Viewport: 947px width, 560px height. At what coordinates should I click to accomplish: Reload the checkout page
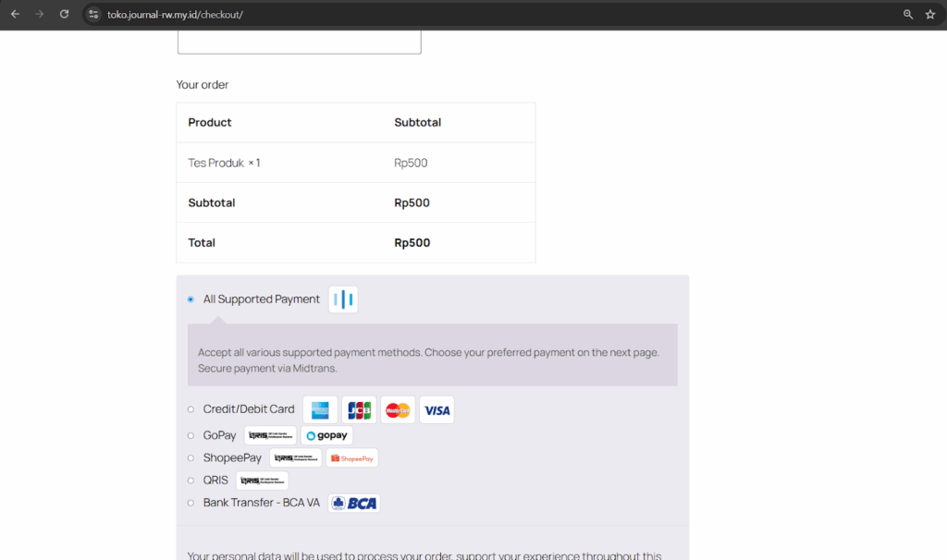[63, 14]
